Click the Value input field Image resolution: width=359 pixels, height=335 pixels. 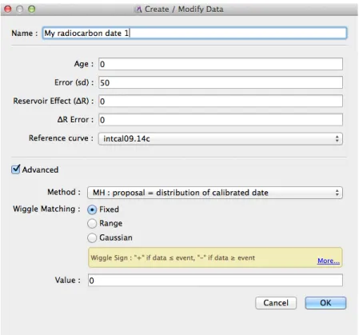pyautogui.click(x=215, y=281)
